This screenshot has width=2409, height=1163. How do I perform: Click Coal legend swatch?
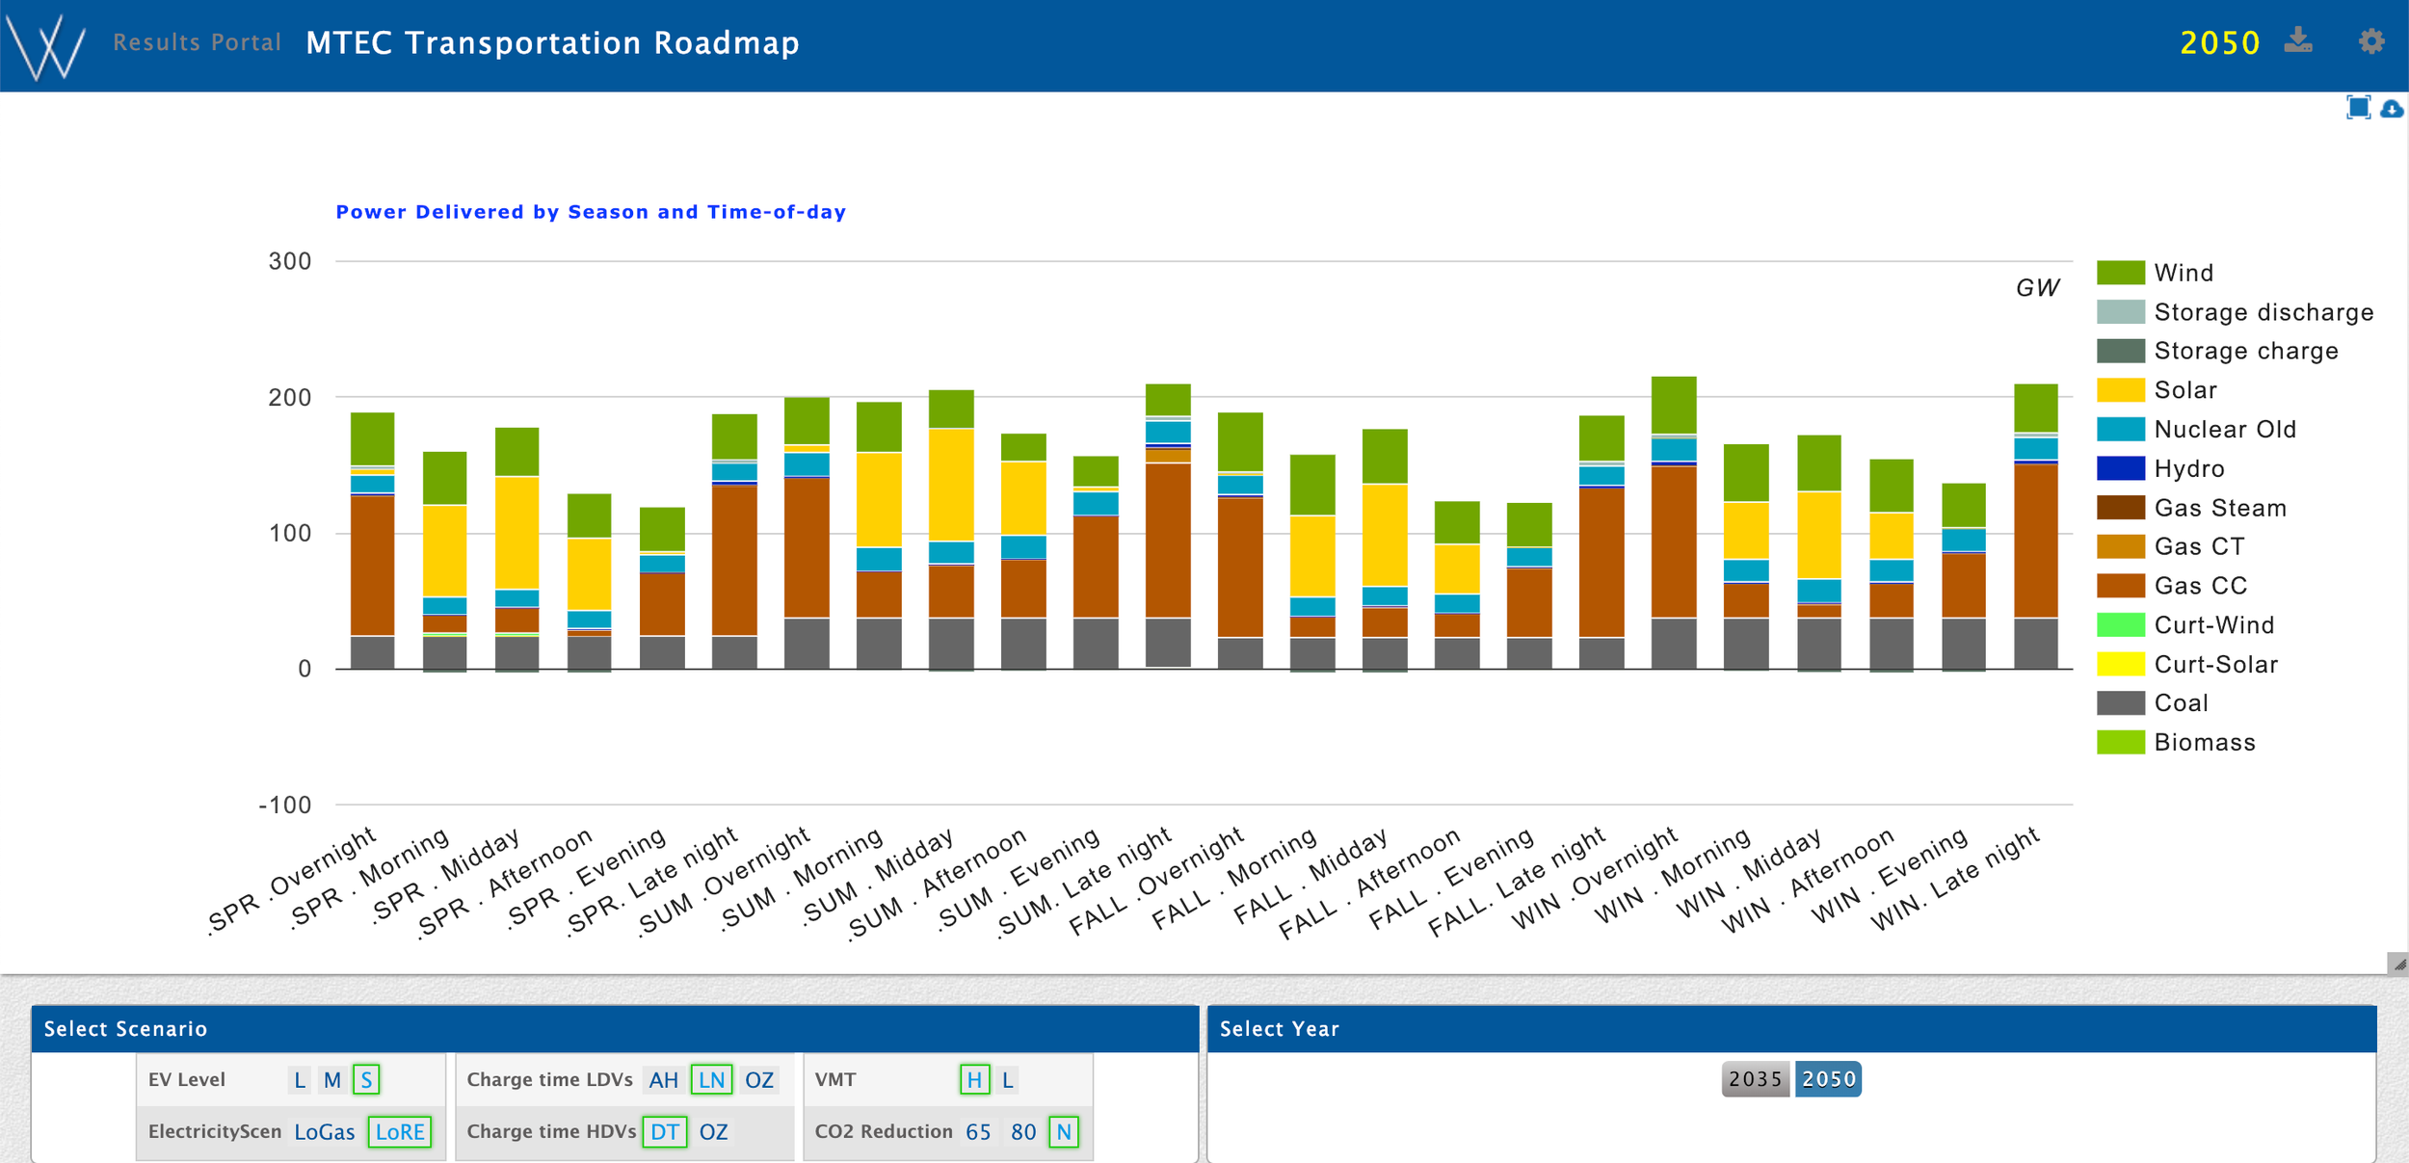[2120, 703]
